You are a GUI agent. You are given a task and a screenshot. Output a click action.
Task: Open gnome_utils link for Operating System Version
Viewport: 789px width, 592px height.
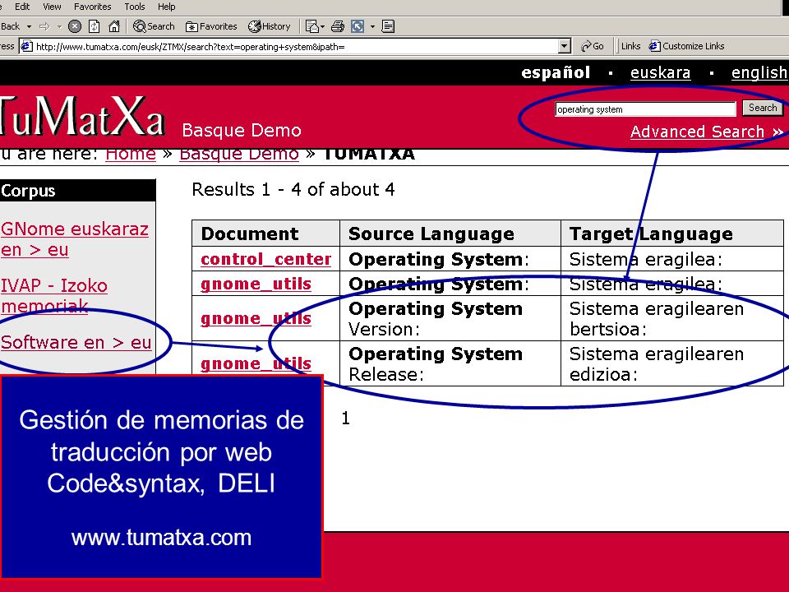coord(256,318)
